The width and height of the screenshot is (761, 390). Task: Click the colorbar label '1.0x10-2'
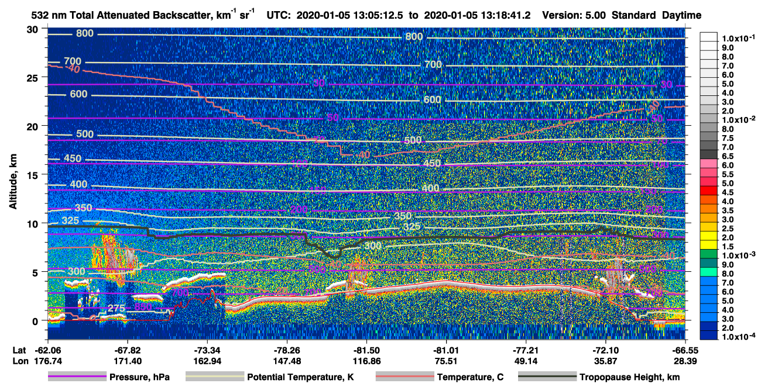tap(738, 120)
